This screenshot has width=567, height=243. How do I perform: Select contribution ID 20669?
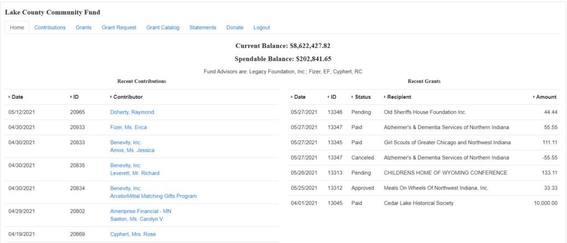pos(78,234)
